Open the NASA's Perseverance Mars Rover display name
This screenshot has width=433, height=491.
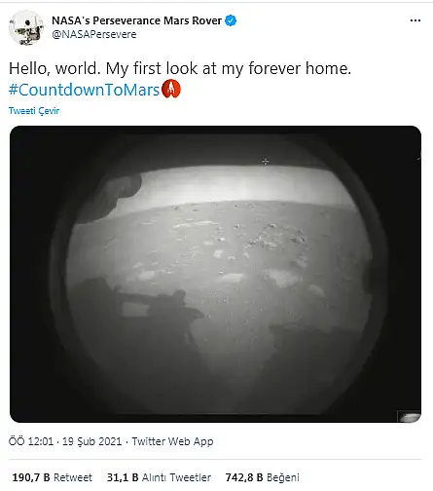(x=136, y=20)
